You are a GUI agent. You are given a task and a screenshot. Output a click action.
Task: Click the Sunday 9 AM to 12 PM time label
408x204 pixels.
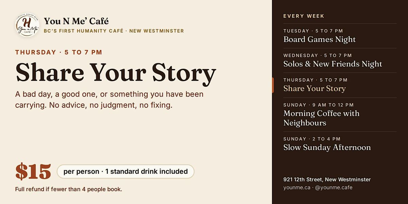pos(319,105)
